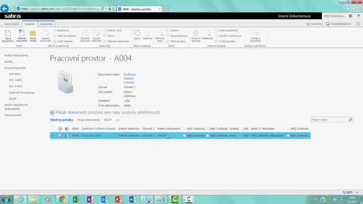This screenshot has height=204, width=363.
Task: Click the Přidat dokument plus link
Action: (68, 112)
